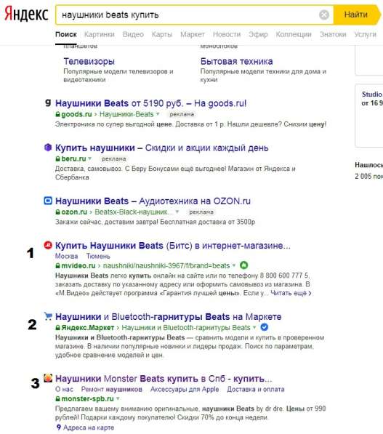Open the dropdown arrow after ozon.ru Beatsx-Black path
Viewport: 383px width, 434px height.
click(177, 212)
